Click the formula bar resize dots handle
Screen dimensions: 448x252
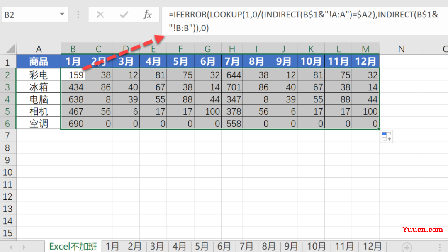(78, 15)
